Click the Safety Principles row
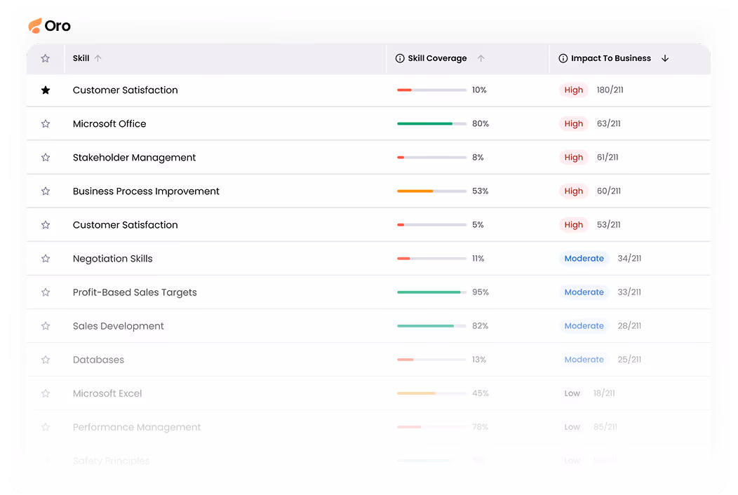This screenshot has width=738, height=495. (x=111, y=461)
